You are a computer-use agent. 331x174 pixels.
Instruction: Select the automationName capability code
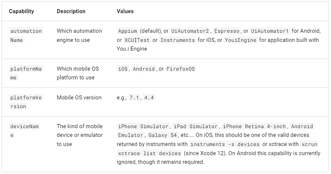tap(26, 35)
